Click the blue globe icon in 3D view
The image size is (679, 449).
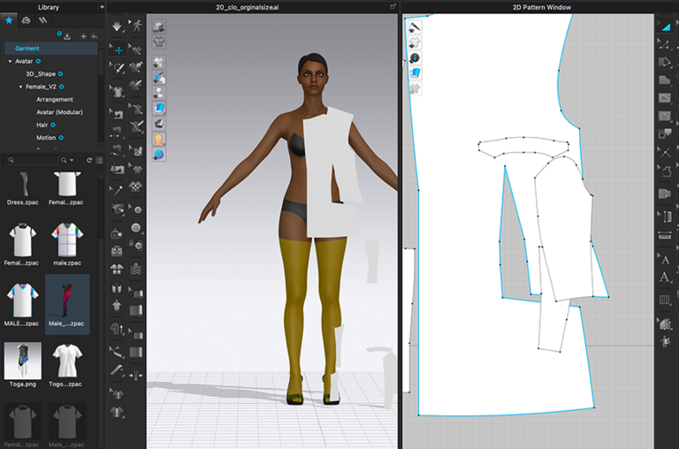tap(159, 154)
